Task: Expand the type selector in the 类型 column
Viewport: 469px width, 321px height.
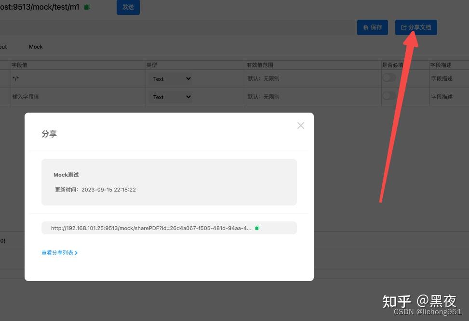Action: [171, 78]
